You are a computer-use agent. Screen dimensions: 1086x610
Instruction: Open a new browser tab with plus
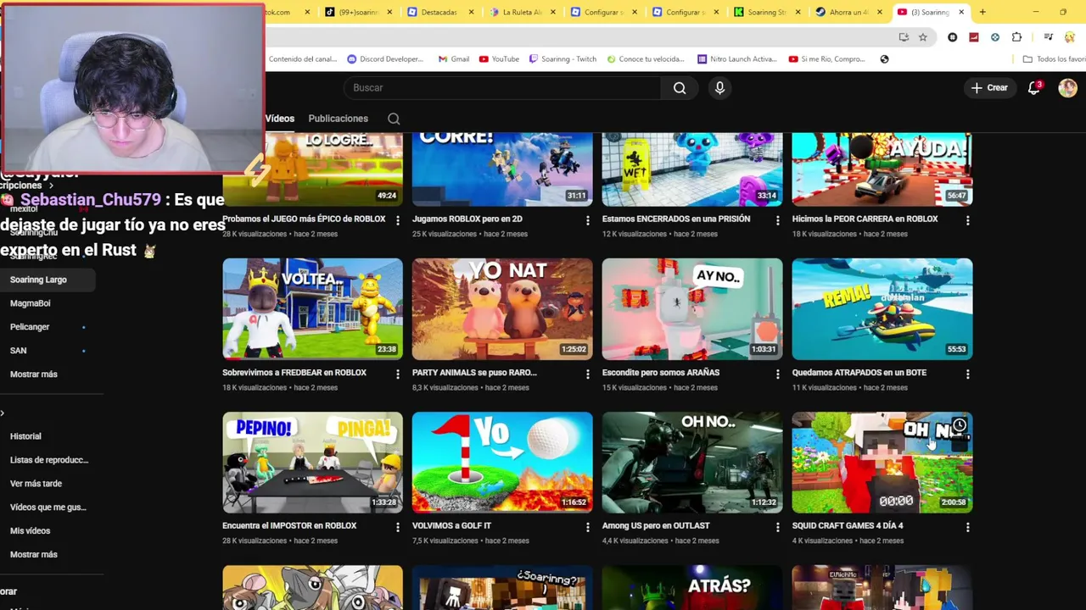click(x=982, y=12)
